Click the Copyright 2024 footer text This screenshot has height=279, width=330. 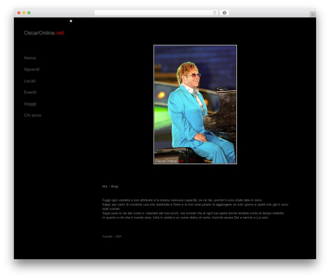[112, 237]
